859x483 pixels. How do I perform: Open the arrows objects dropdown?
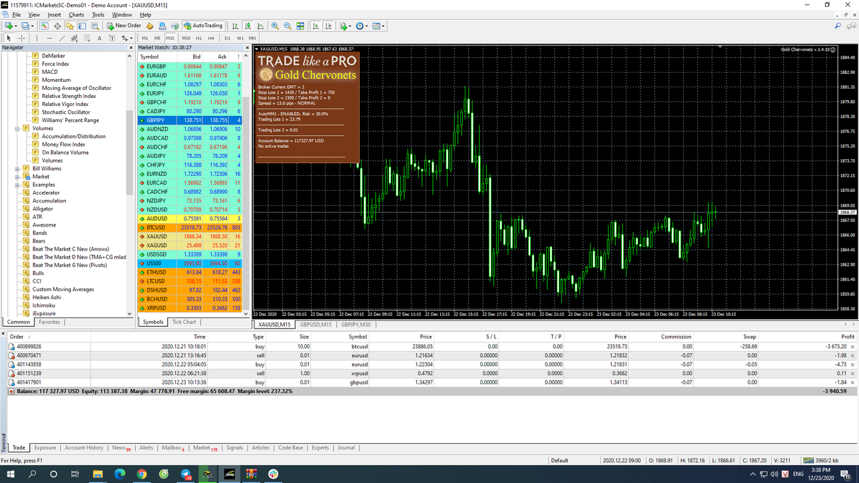click(127, 38)
